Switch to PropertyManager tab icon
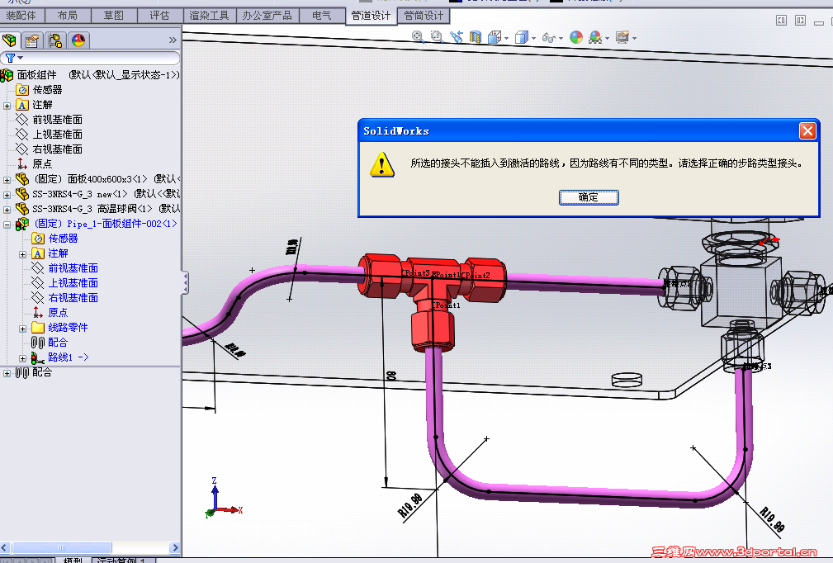This screenshot has width=833, height=563. point(32,40)
